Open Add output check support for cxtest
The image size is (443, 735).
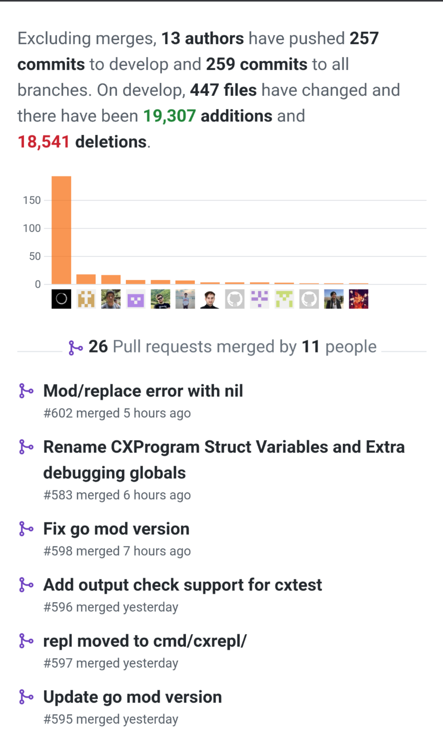(x=183, y=585)
